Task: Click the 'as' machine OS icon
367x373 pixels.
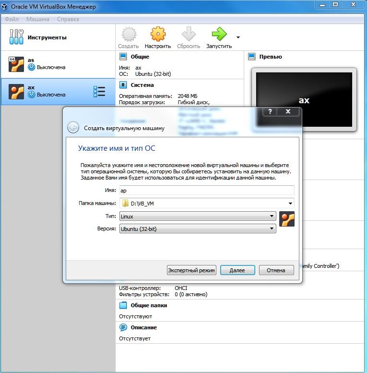Action: click(x=16, y=64)
